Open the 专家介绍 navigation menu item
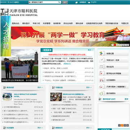Viewport: 130px width, 130px height. pyautogui.click(x=36, y=23)
